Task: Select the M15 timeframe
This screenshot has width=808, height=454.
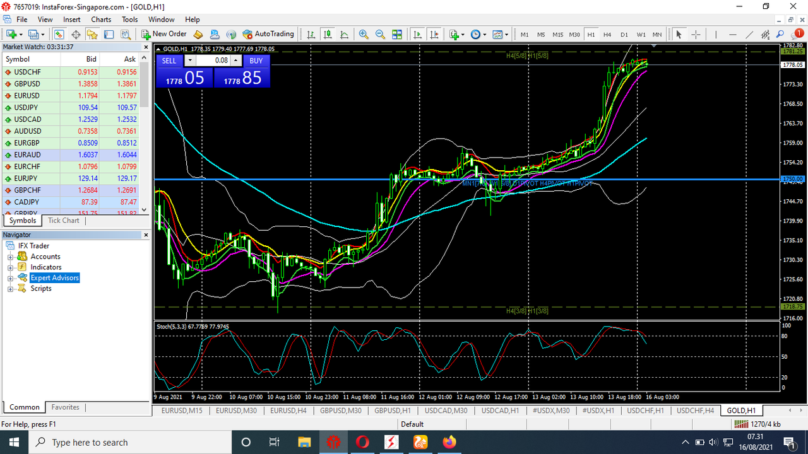Action: point(558,34)
